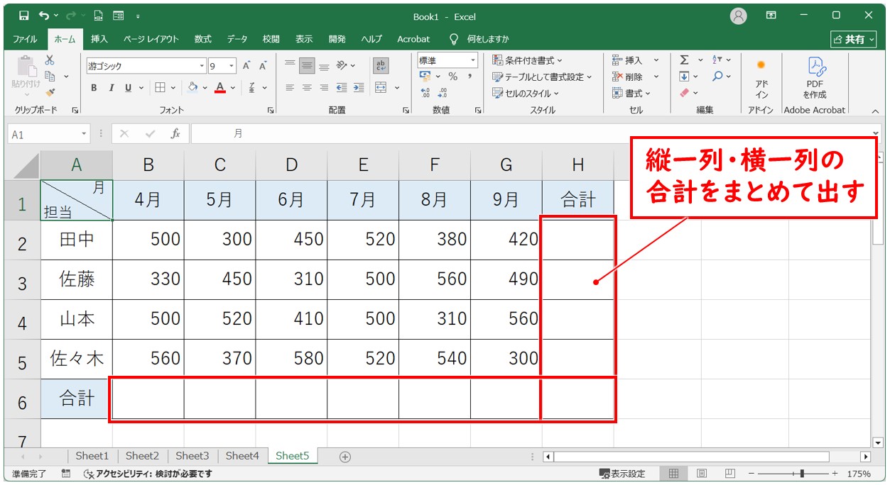Image resolution: width=890 pixels, height=485 pixels.
Task: Click the Increase Indent icon
Action: 358,88
